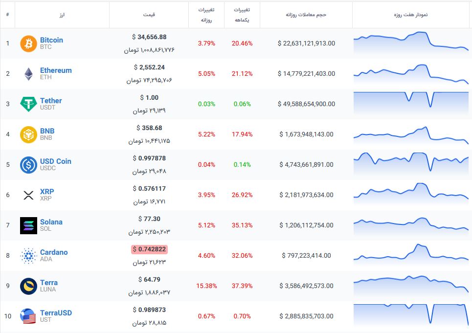Image resolution: width=472 pixels, height=333 pixels.
Task: Open the TerraUSD coin page link
Action: pos(56,313)
